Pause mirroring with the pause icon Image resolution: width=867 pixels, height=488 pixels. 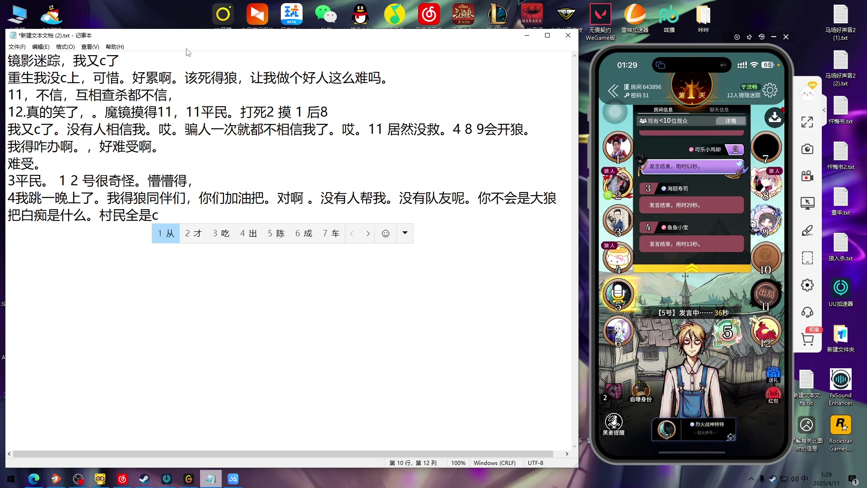[x=737, y=37]
